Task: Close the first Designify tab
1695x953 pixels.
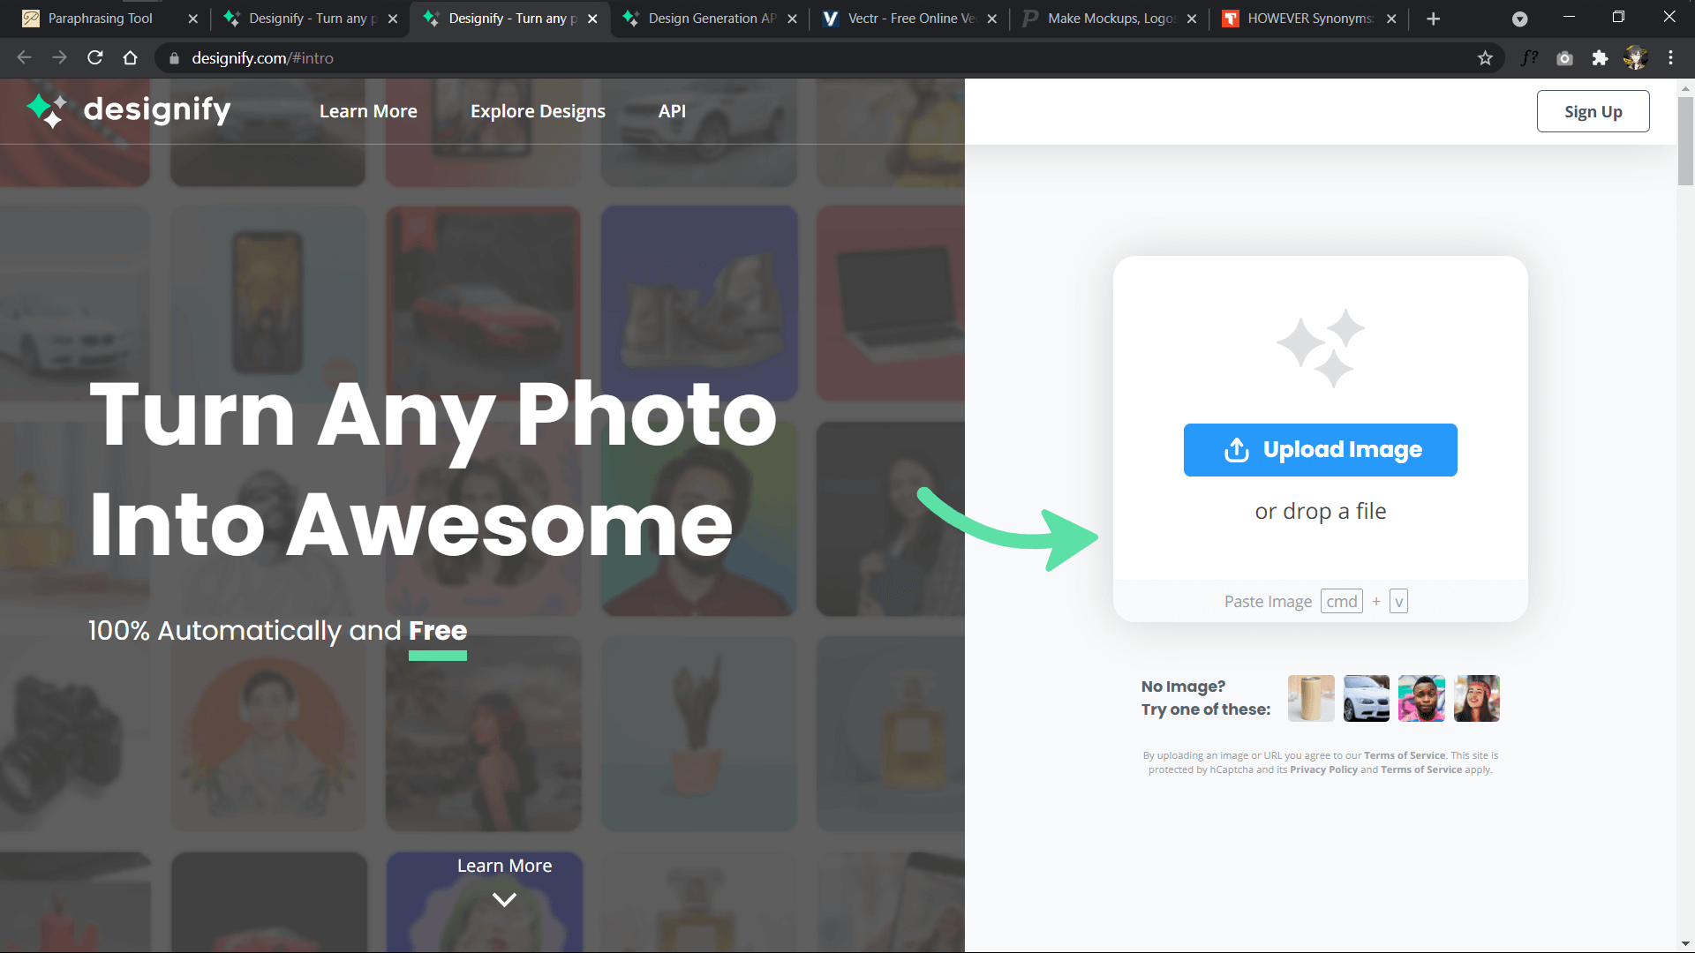Action: pyautogui.click(x=393, y=19)
